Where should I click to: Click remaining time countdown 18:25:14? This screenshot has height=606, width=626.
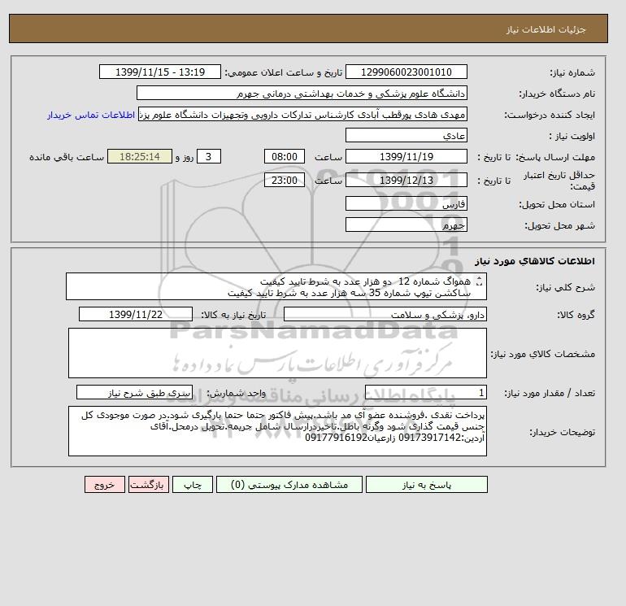click(140, 156)
